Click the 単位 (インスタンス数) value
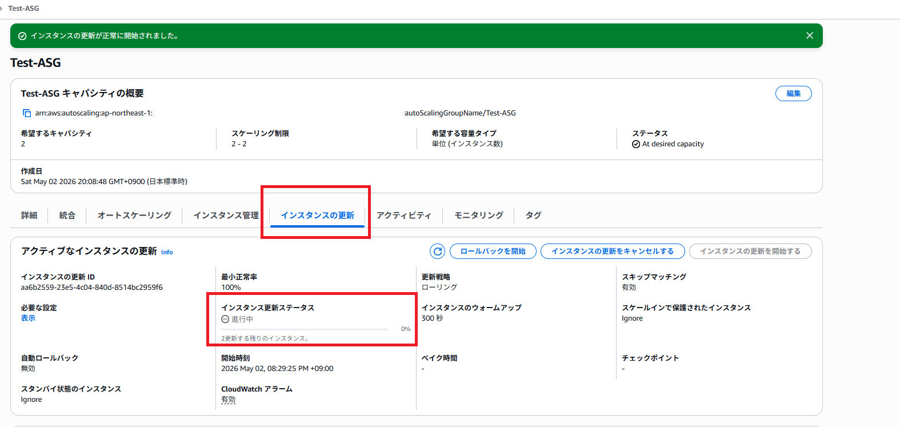 [467, 143]
